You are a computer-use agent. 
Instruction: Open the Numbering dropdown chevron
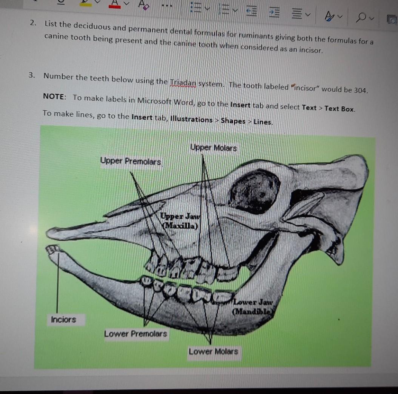pos(235,11)
